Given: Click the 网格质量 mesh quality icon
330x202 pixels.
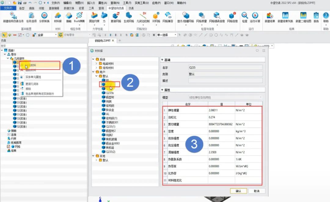Looking at the screenshot, I should 201,17.
